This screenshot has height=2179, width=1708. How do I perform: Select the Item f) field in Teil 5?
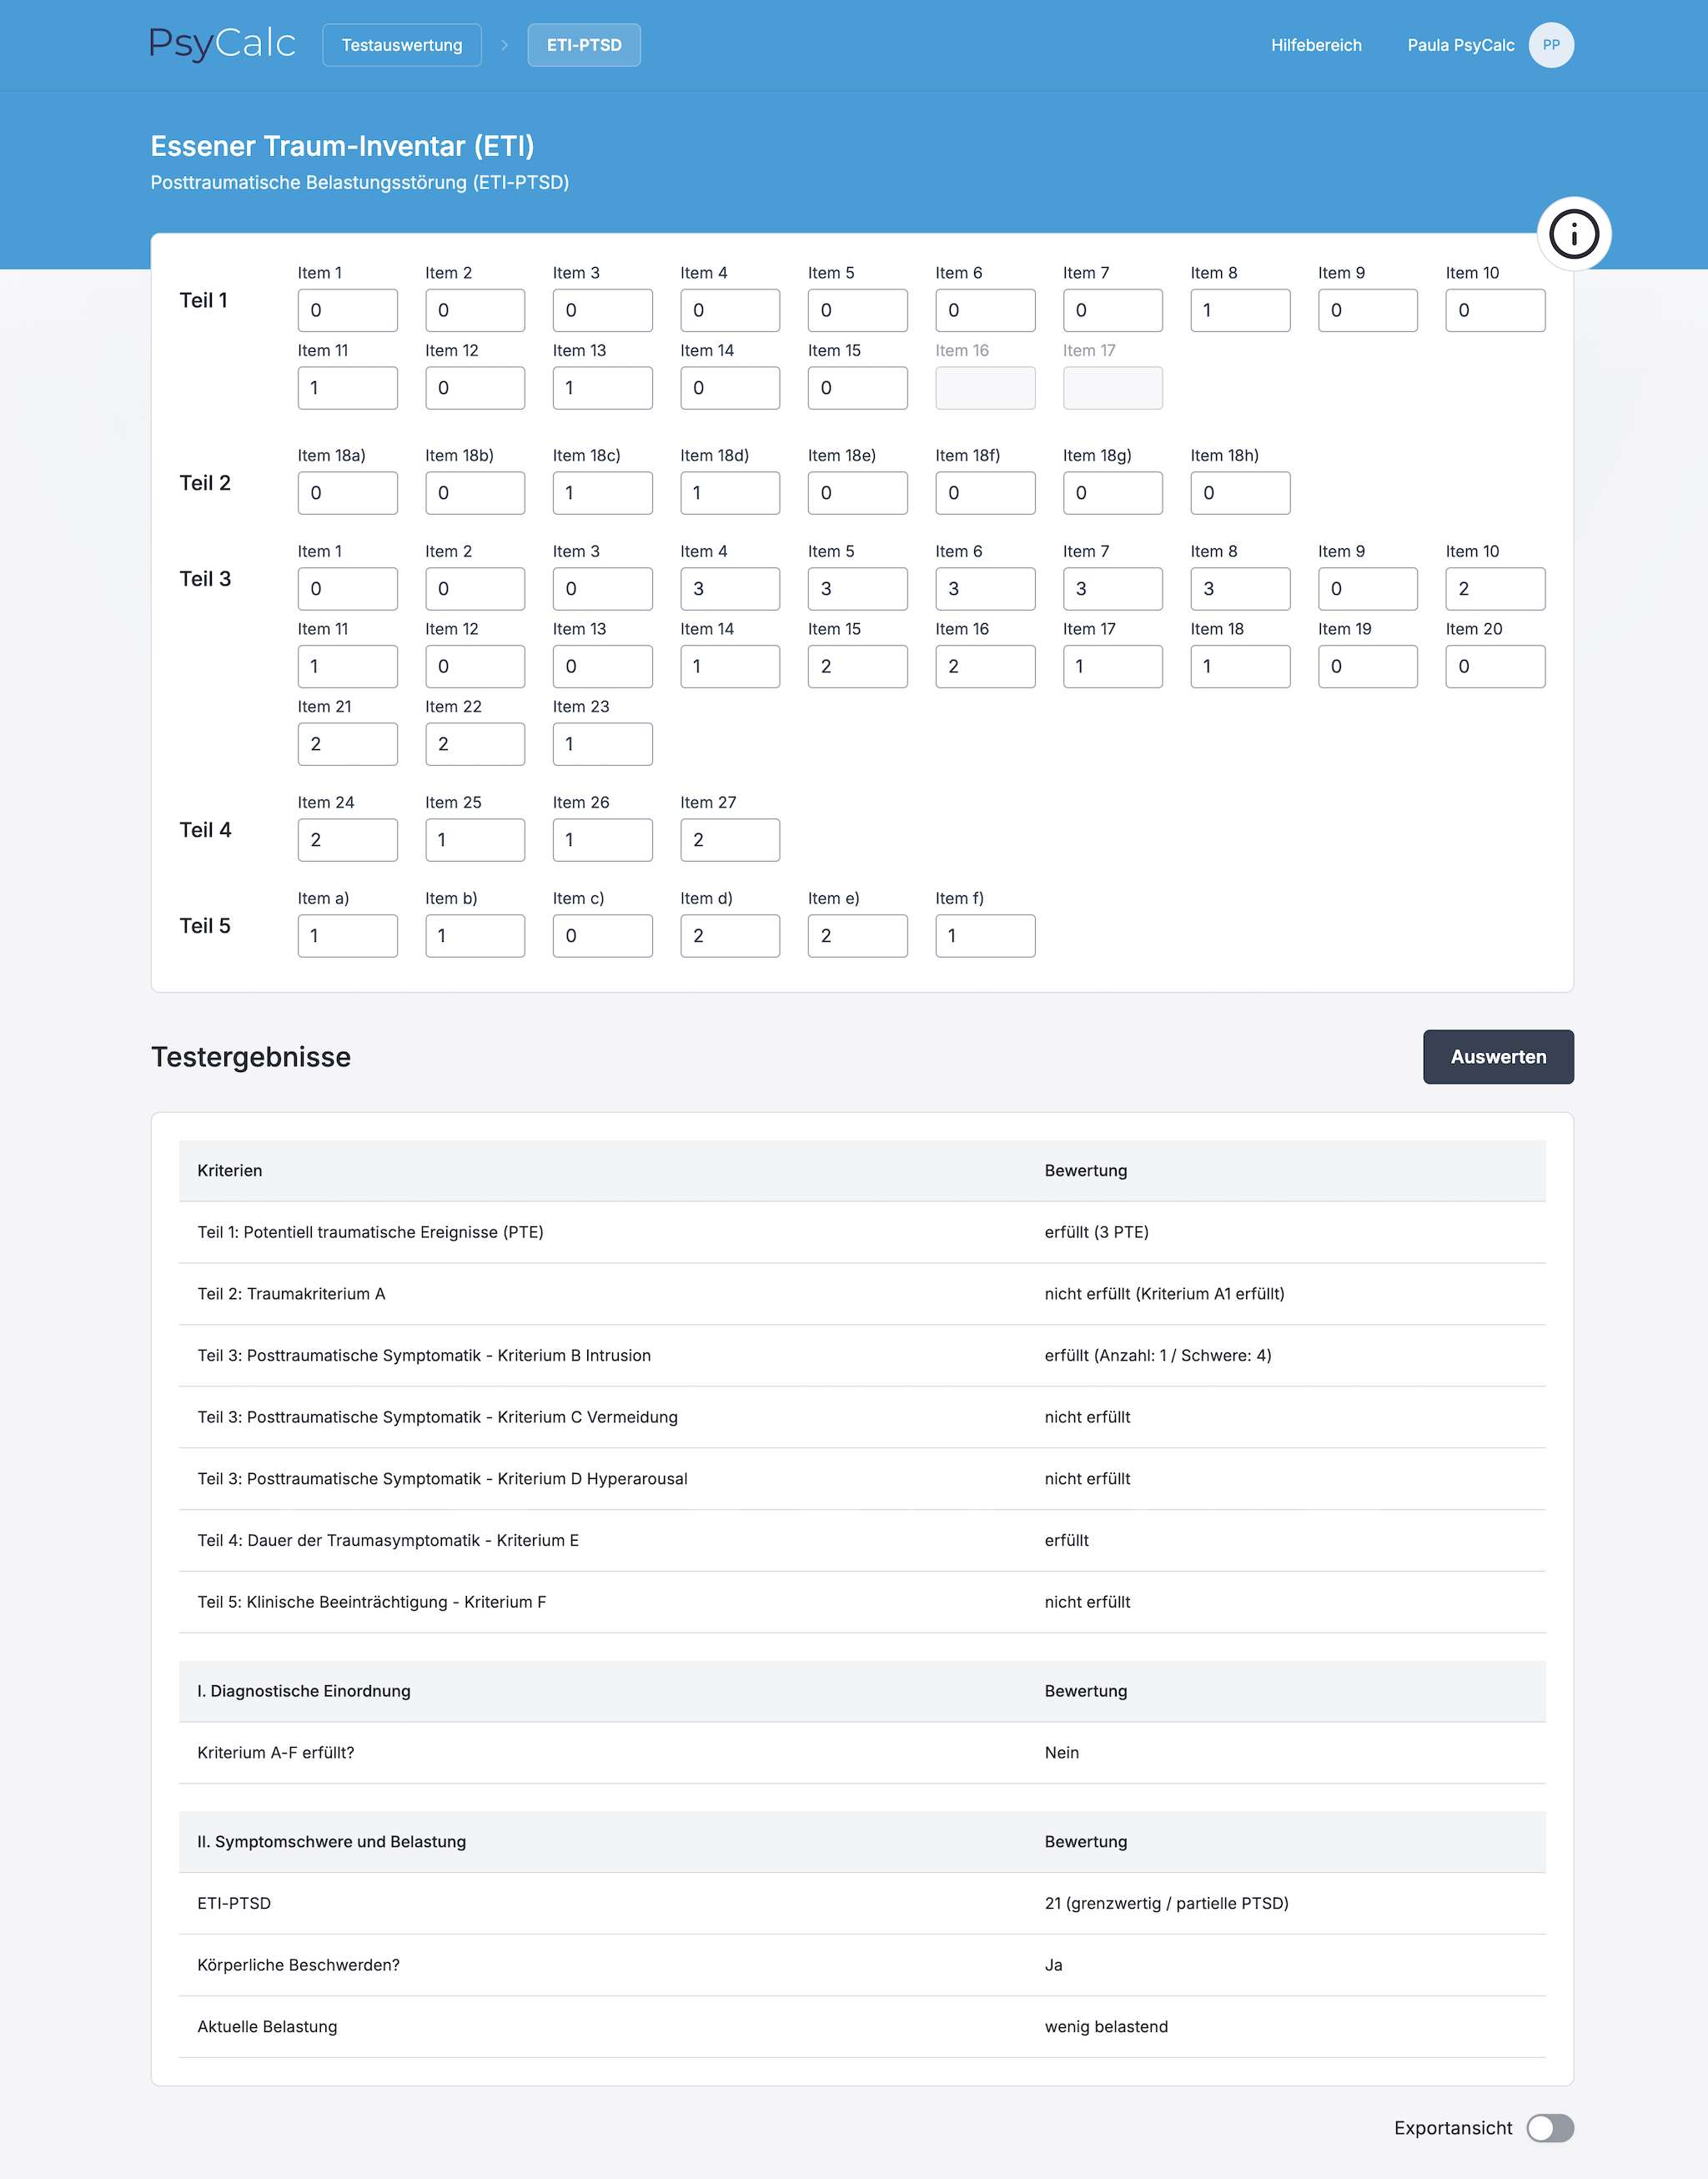click(x=984, y=936)
